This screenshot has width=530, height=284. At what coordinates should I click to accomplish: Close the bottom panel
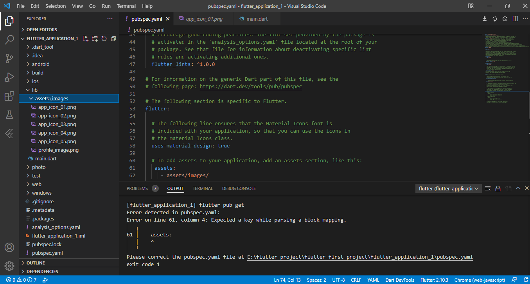click(x=526, y=188)
